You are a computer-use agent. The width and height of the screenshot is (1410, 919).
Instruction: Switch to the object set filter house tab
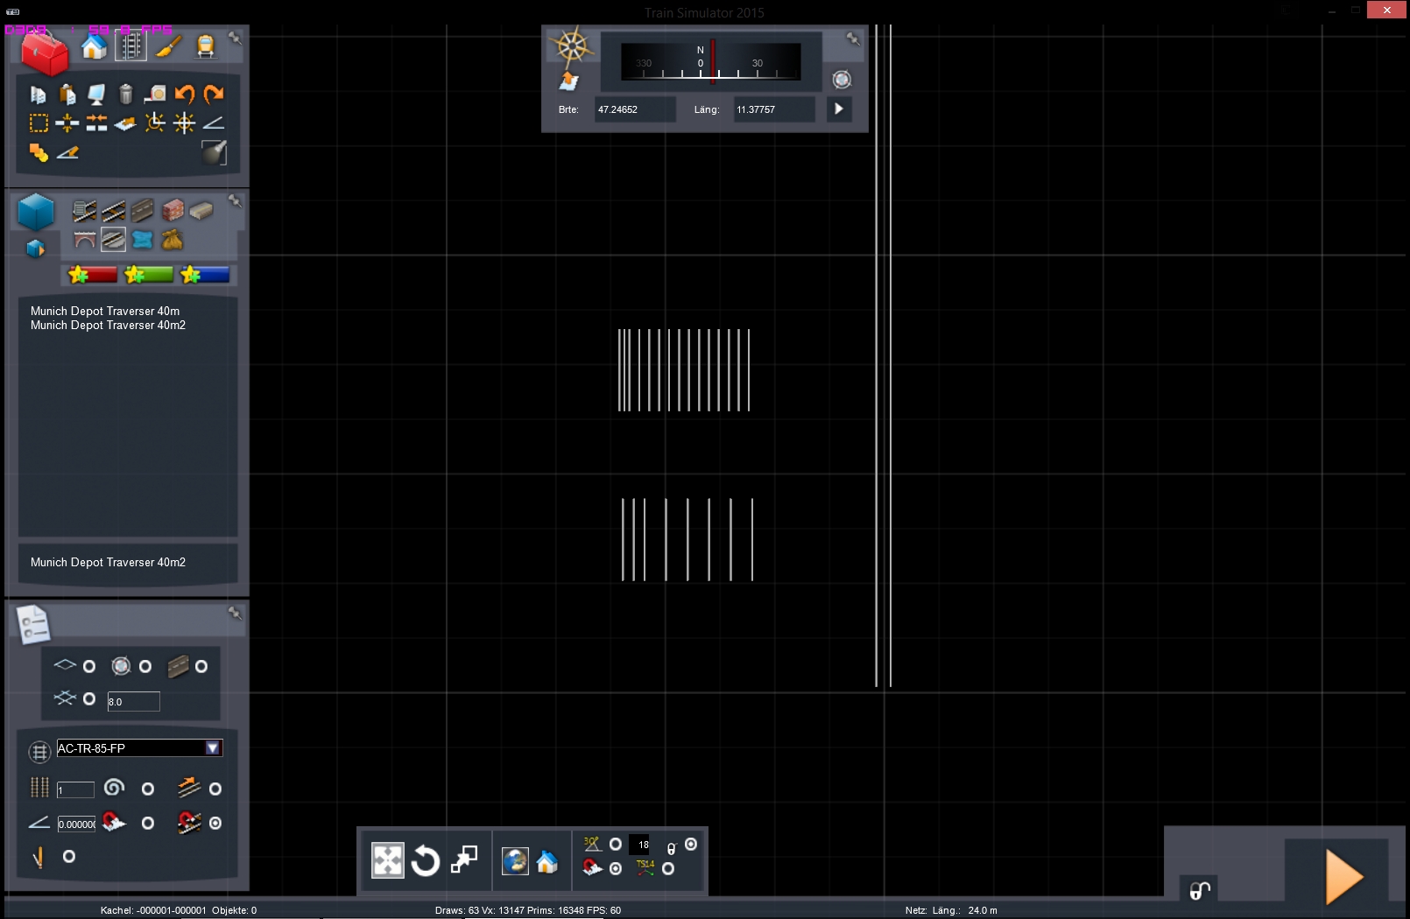click(x=94, y=46)
